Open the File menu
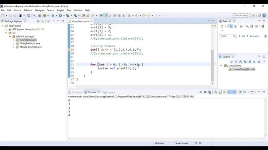 coord(3,10)
